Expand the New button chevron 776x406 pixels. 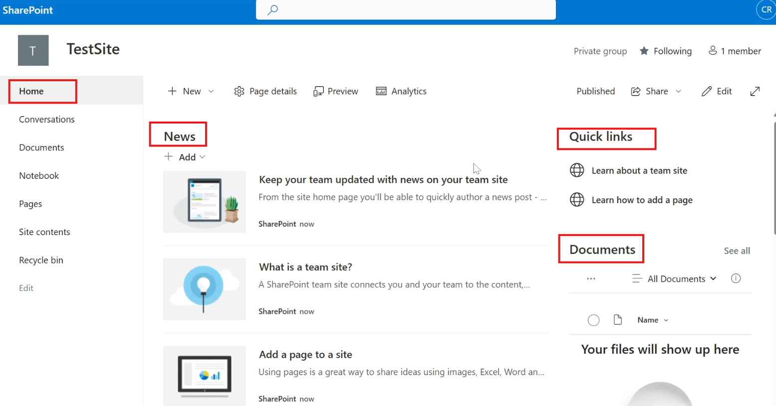(211, 91)
